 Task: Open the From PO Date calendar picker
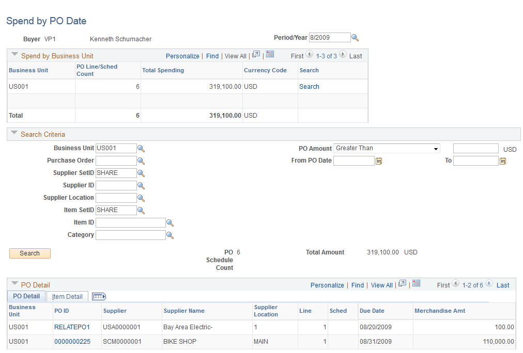(379, 161)
